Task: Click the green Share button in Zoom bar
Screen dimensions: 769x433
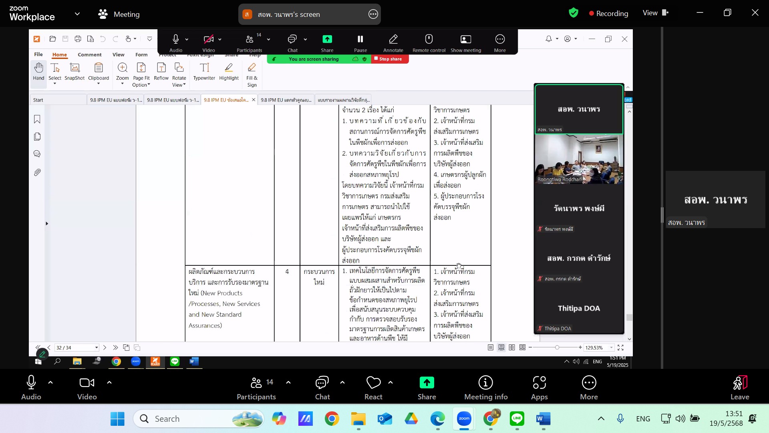Action: [x=427, y=388]
